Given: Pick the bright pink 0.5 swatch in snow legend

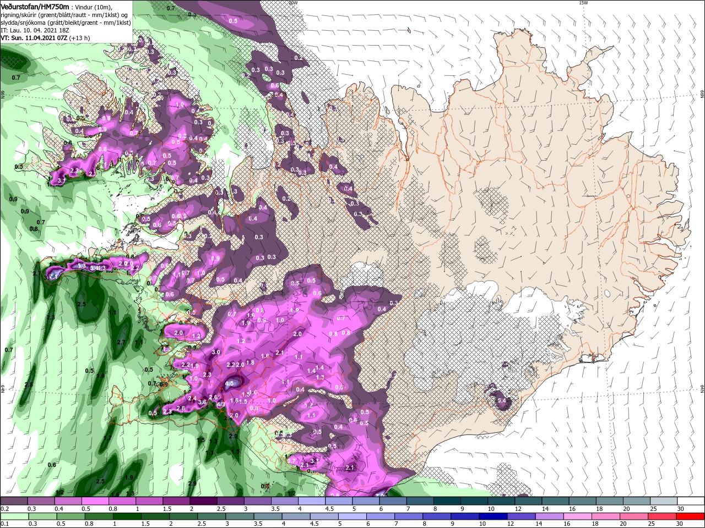Looking at the screenshot, I should (95, 501).
